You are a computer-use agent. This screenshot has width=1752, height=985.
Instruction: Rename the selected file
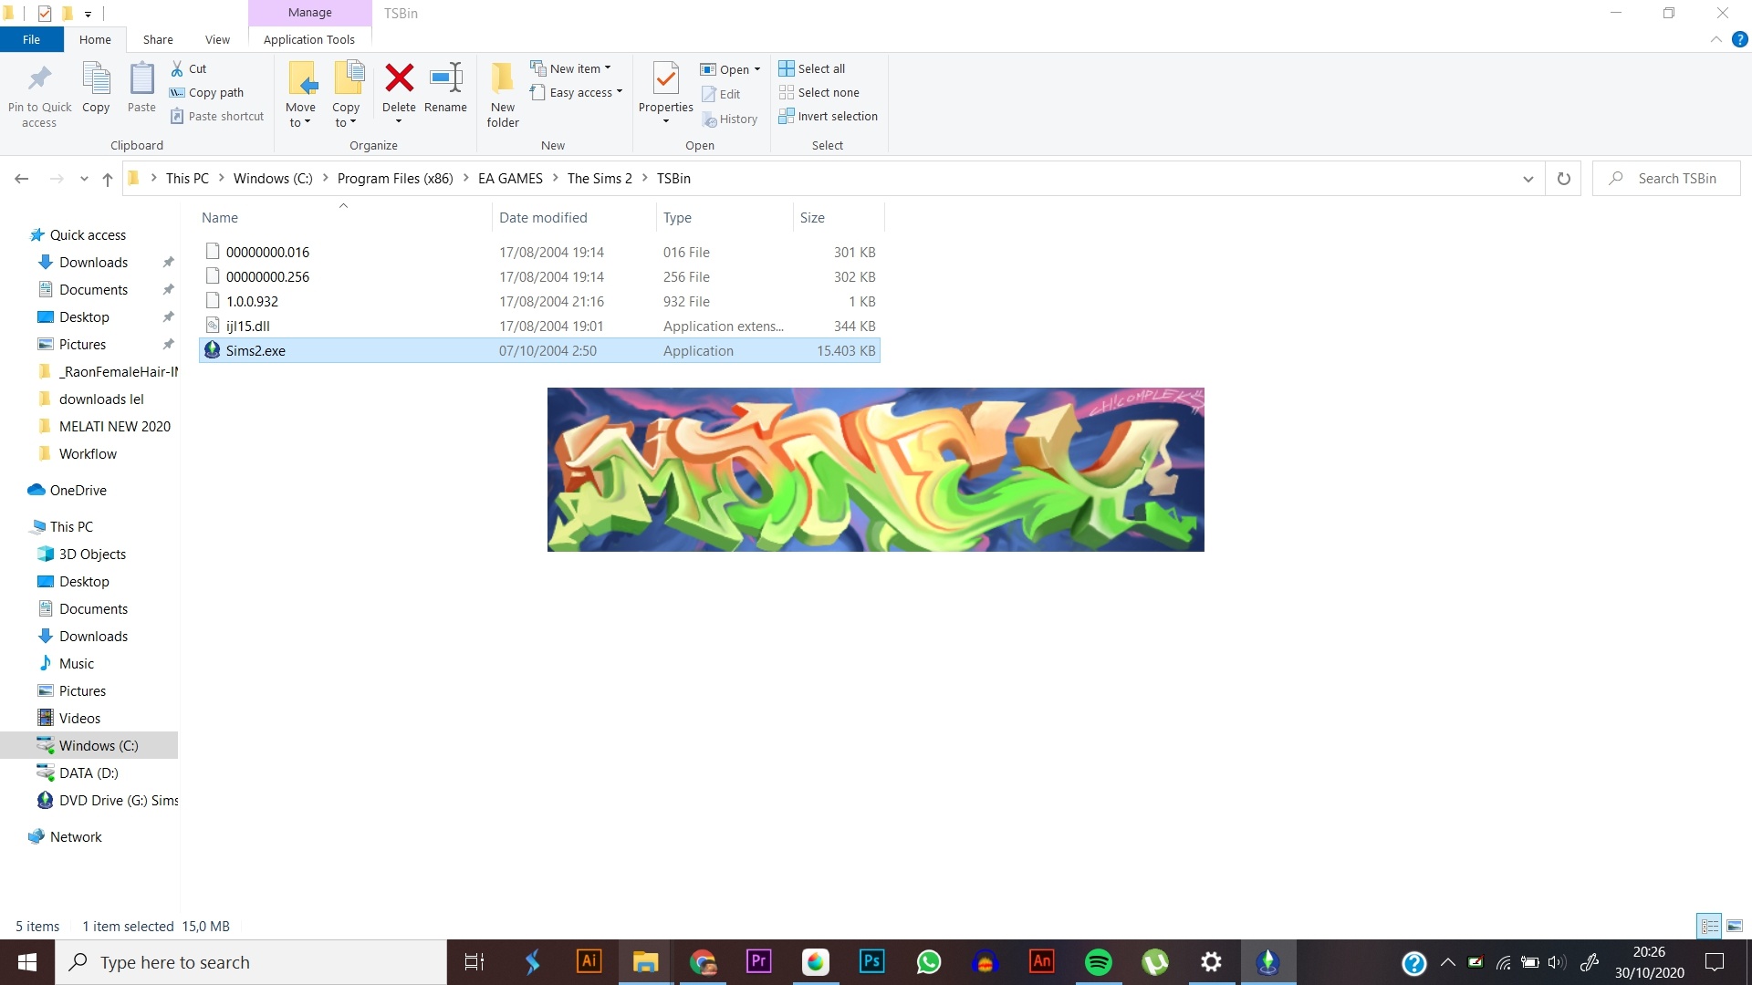[445, 88]
